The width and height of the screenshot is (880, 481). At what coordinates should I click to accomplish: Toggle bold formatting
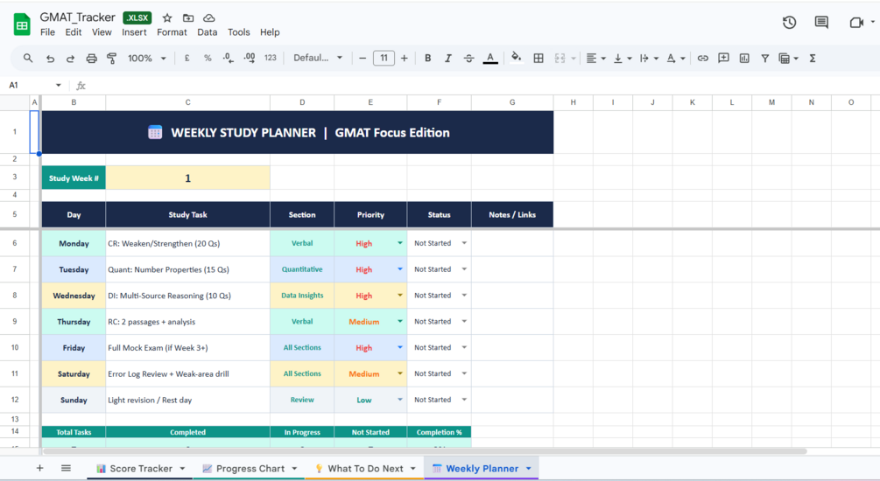coord(427,59)
